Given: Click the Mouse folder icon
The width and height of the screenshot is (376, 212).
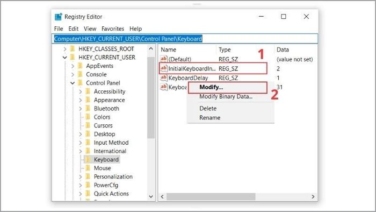Looking at the screenshot, I should point(88,168).
